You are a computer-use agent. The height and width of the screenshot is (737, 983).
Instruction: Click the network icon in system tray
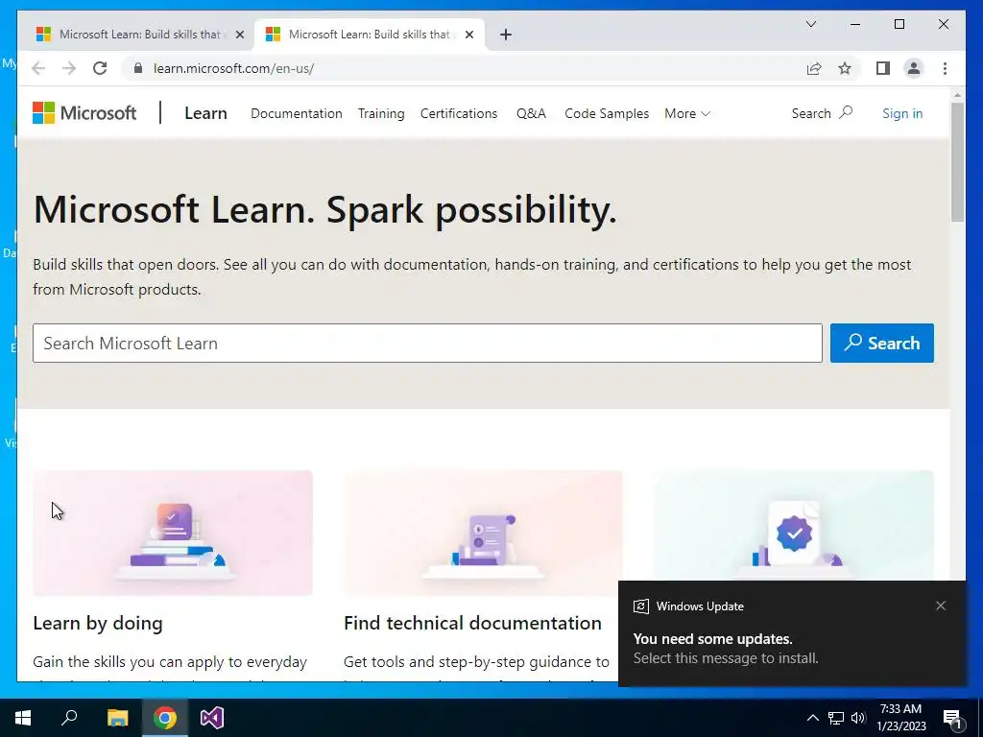836,718
